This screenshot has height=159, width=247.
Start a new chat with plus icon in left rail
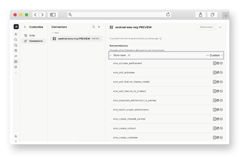click(16, 34)
